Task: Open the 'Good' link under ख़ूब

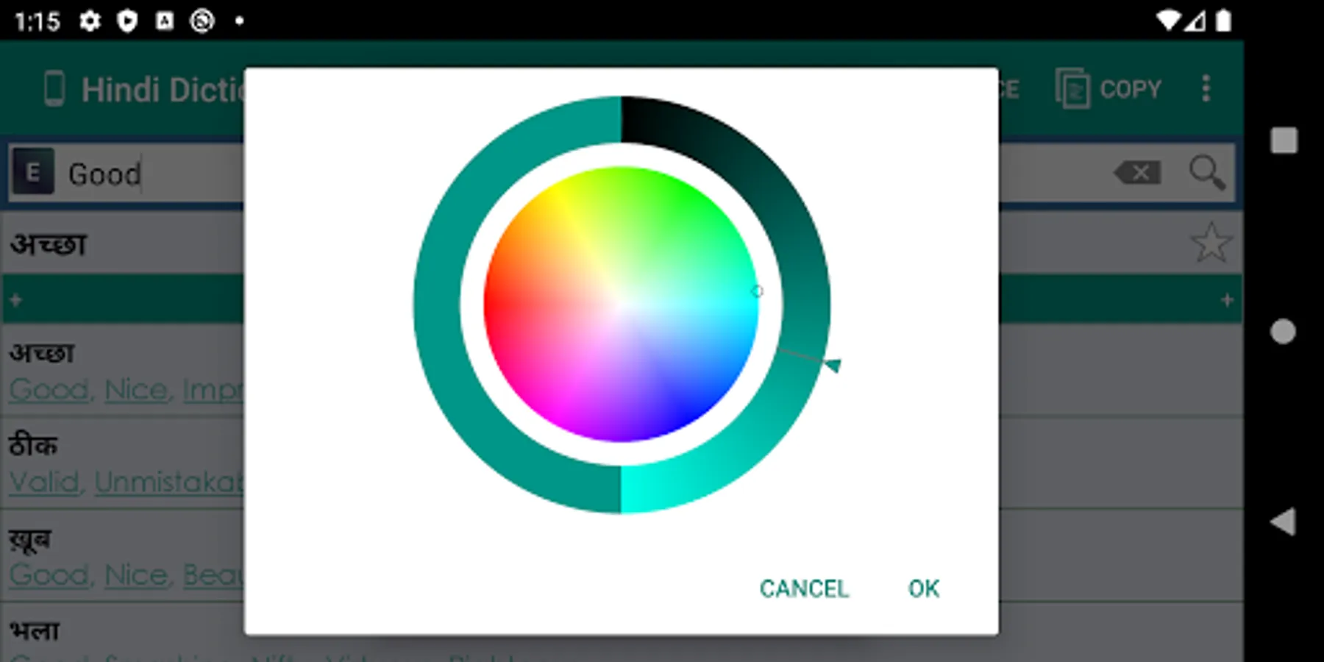Action: (49, 575)
